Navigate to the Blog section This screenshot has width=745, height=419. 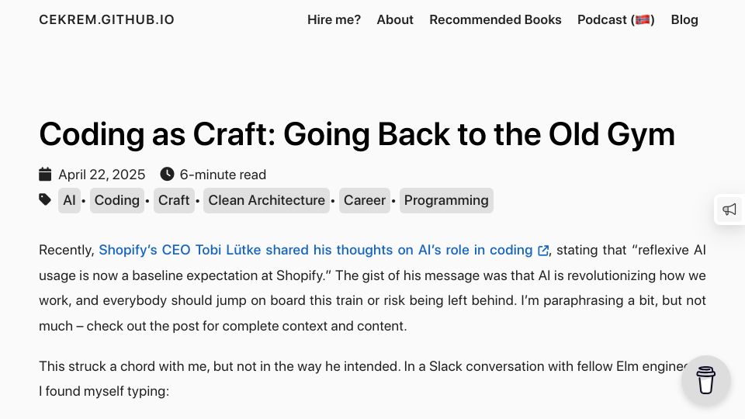[x=684, y=20]
